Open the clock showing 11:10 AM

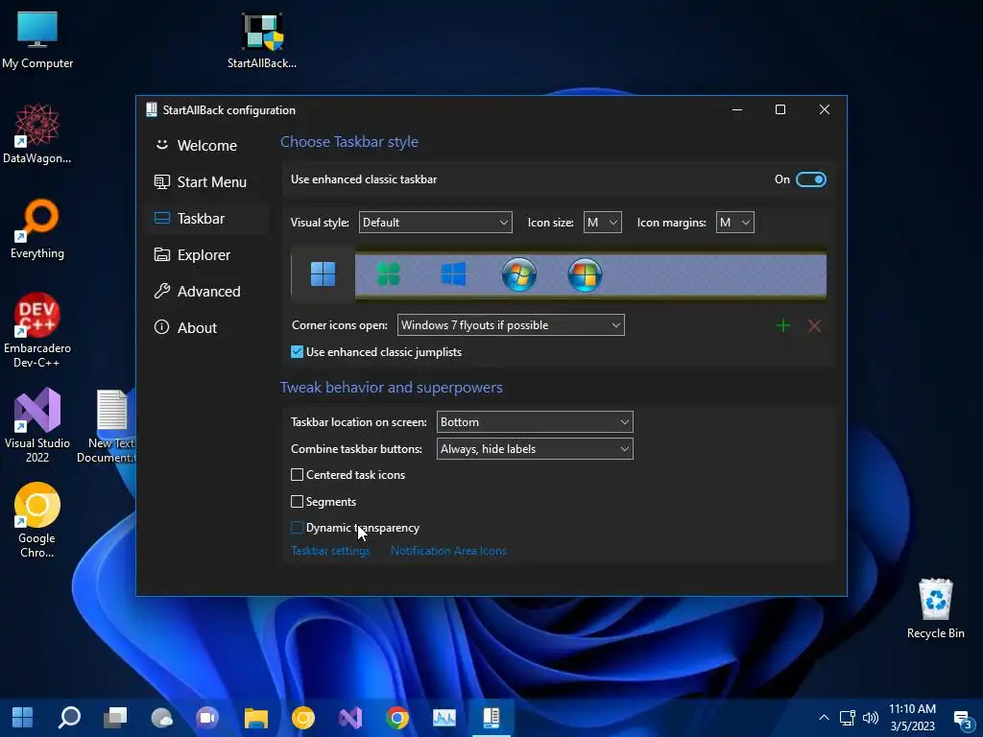[x=912, y=718]
